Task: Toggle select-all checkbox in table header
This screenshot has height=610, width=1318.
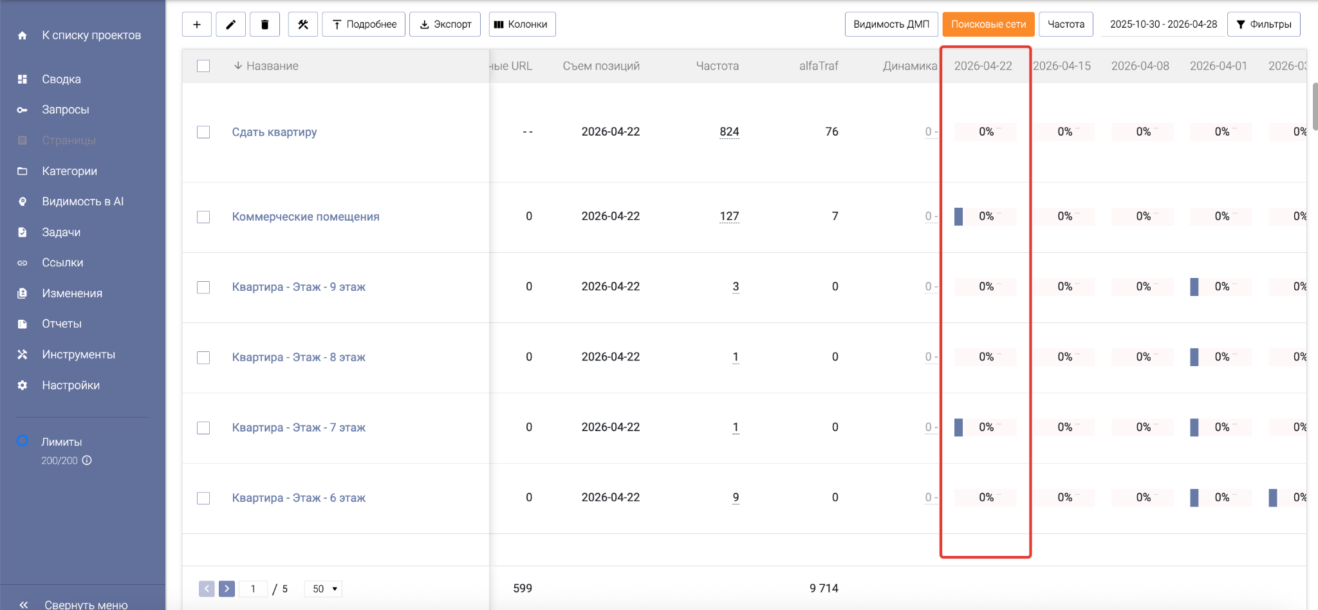Action: coord(203,66)
